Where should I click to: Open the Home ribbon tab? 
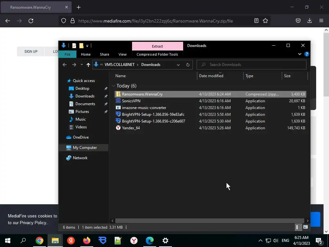click(86, 54)
